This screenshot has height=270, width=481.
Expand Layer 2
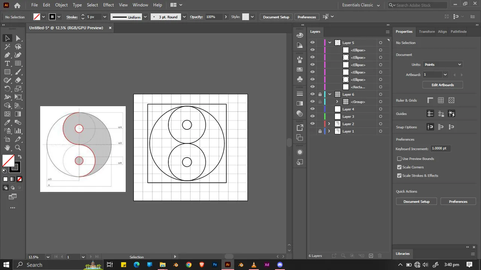pos(330,124)
